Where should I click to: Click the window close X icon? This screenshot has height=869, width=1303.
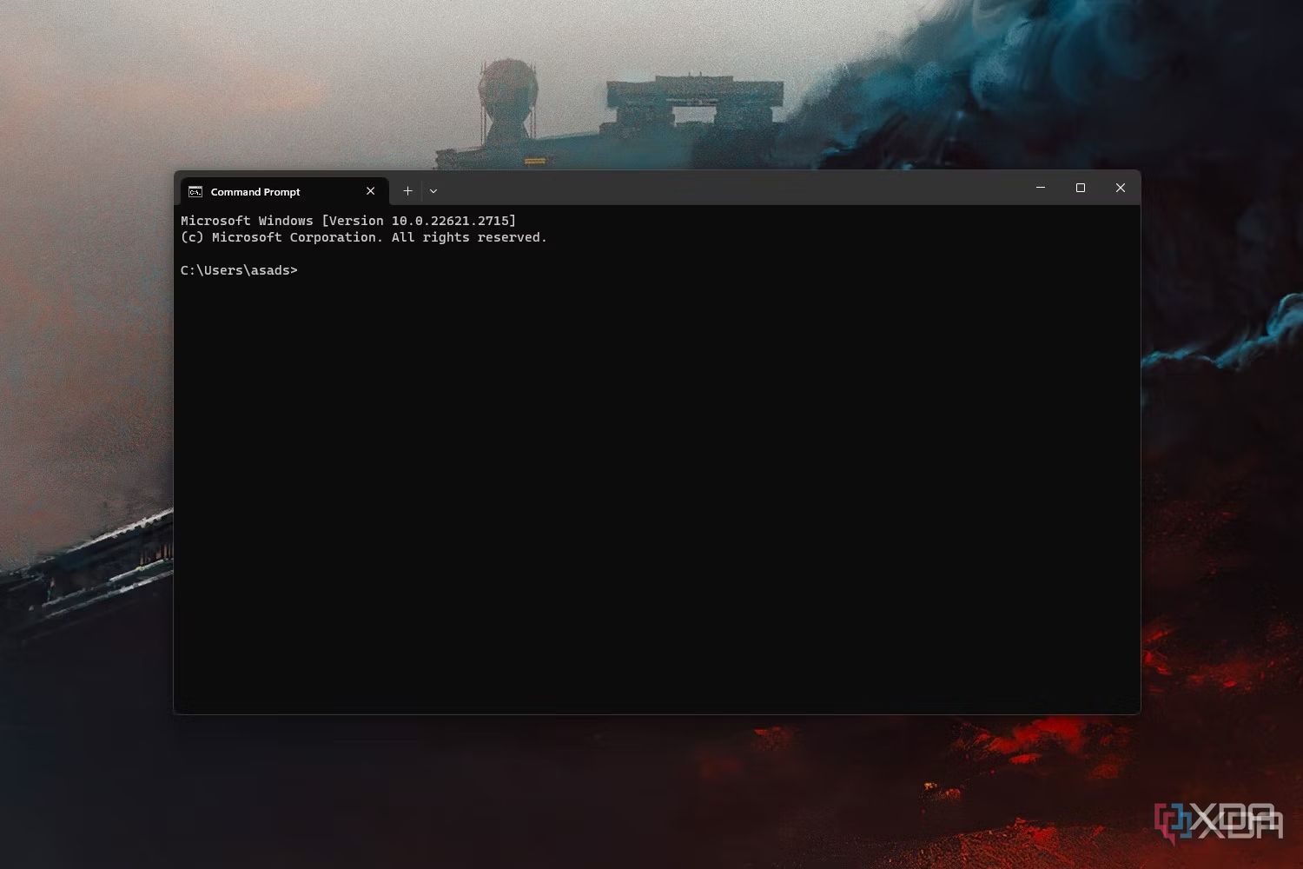tap(1121, 188)
